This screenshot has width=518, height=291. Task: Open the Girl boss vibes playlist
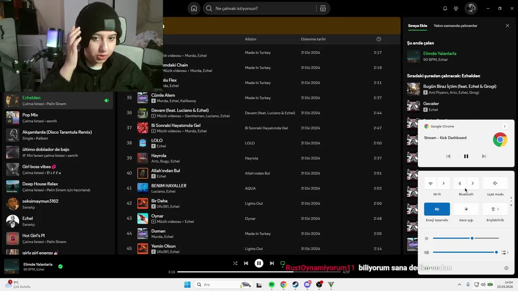[59, 169]
